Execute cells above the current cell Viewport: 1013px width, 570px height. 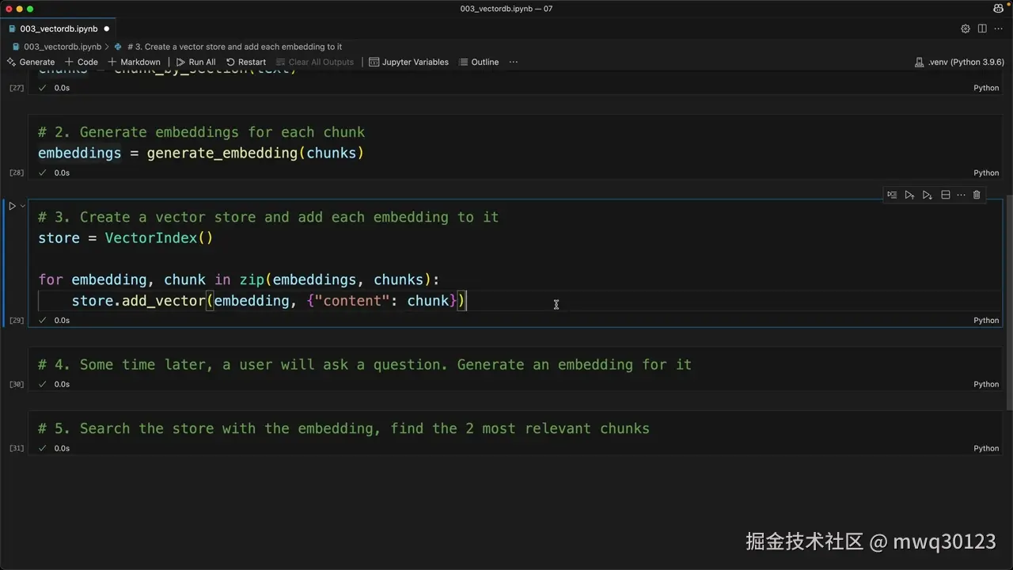[x=909, y=195]
